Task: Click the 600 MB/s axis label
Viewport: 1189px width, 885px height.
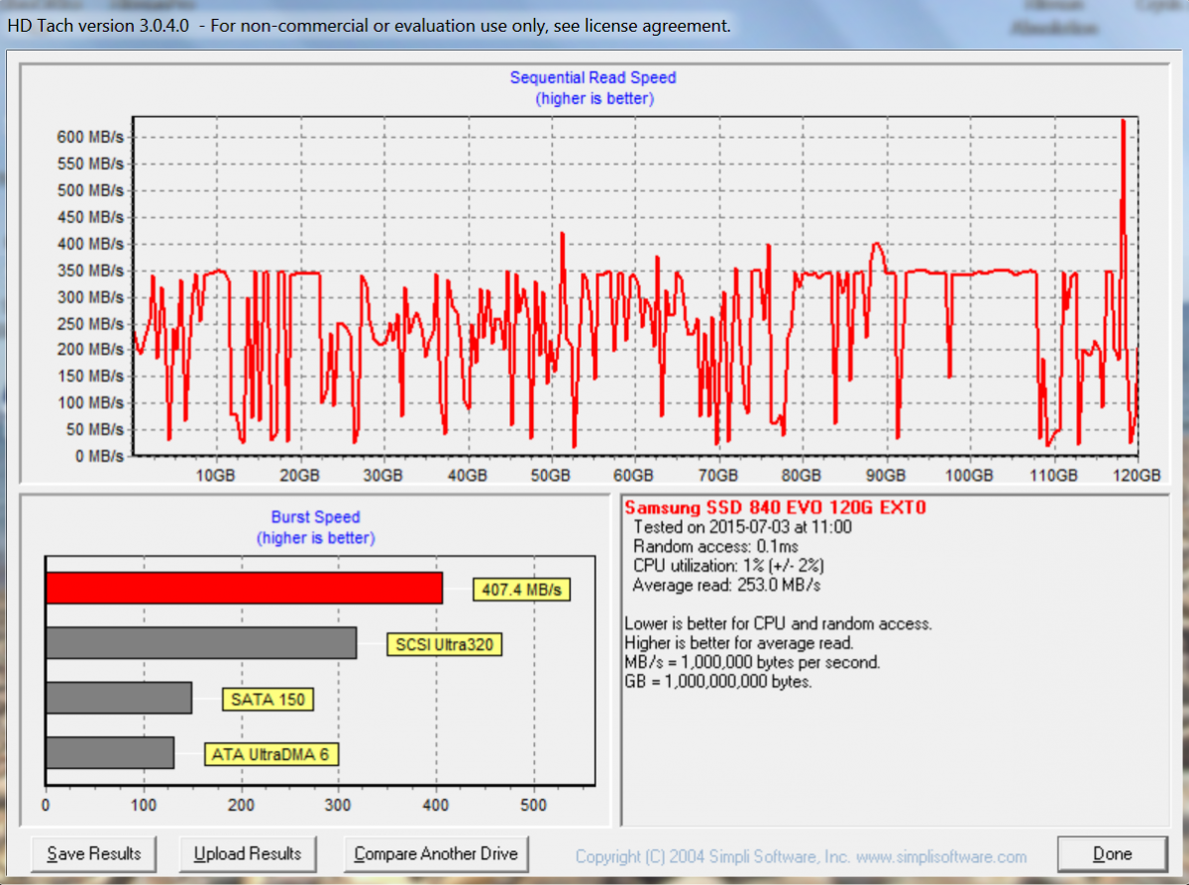Action: [x=89, y=137]
